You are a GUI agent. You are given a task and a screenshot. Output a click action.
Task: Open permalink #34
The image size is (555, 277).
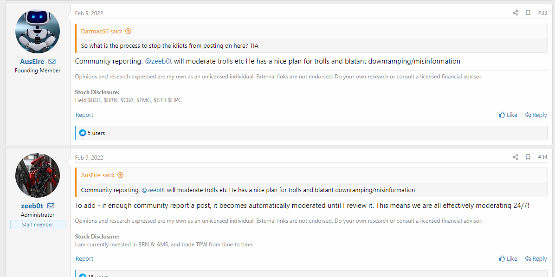pos(542,157)
